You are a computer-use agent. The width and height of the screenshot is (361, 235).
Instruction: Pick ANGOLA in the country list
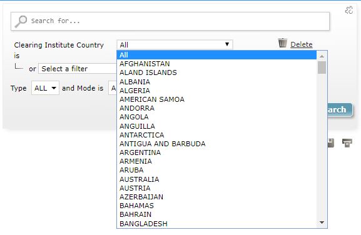216,117
